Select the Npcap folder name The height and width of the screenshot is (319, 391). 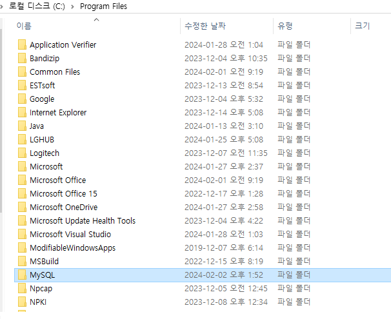41,289
